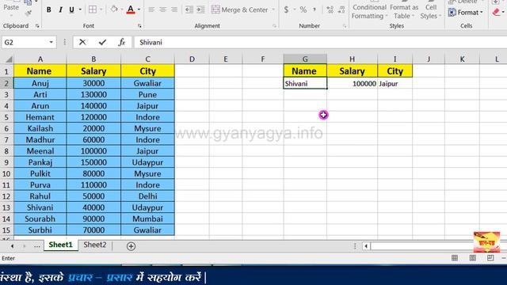The image size is (507, 285).
Task: Apply red font color
Action: (131, 9)
